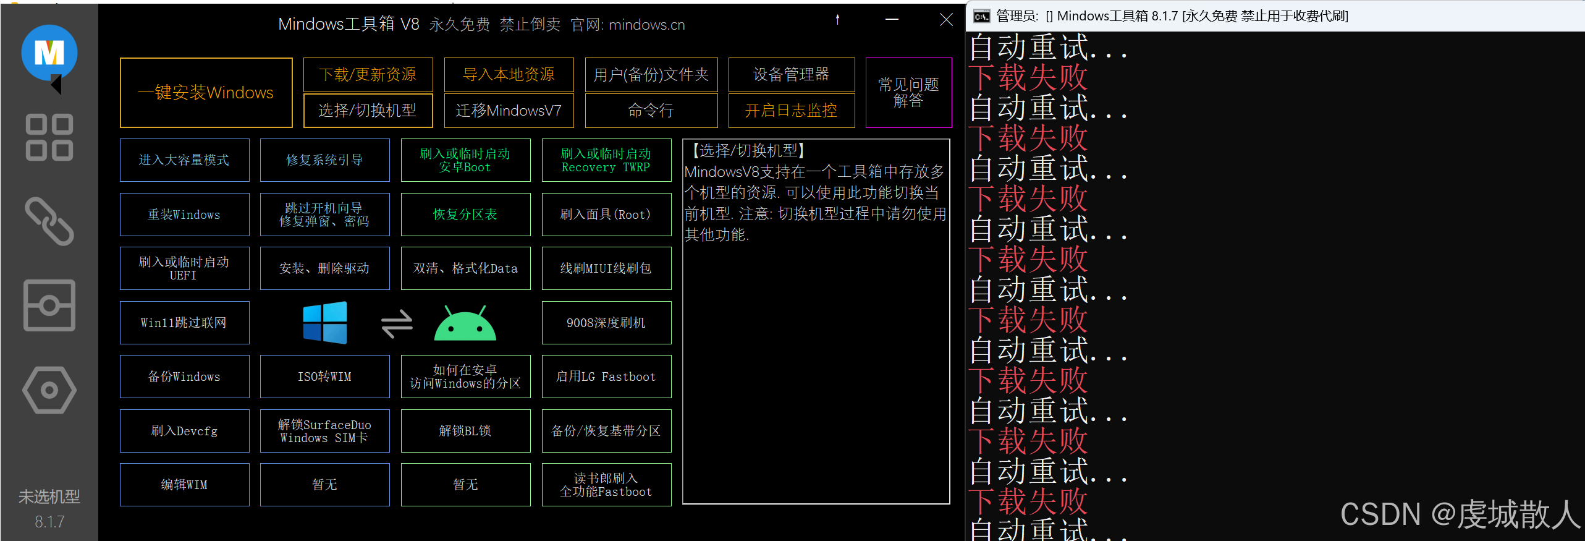Click 解锁SurfaceDuo Windows SIM卡
The image size is (1585, 541).
324,431
